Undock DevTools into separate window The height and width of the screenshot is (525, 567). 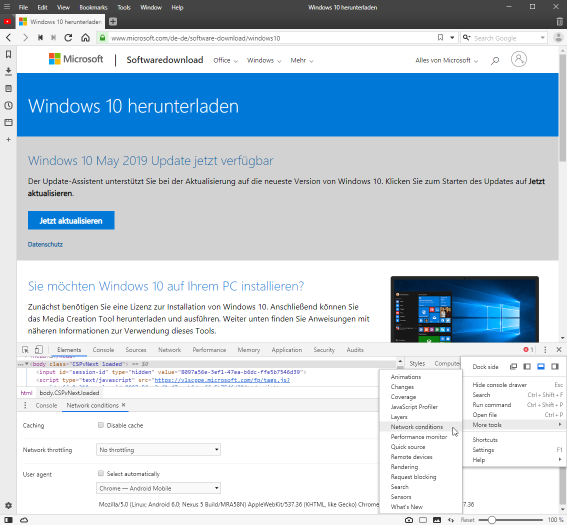[513, 366]
